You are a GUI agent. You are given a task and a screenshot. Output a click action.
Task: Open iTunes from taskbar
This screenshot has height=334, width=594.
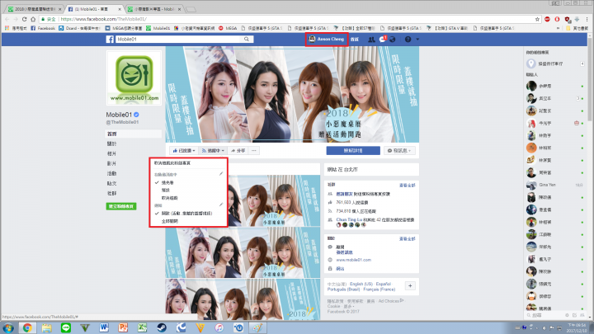[x=219, y=327]
